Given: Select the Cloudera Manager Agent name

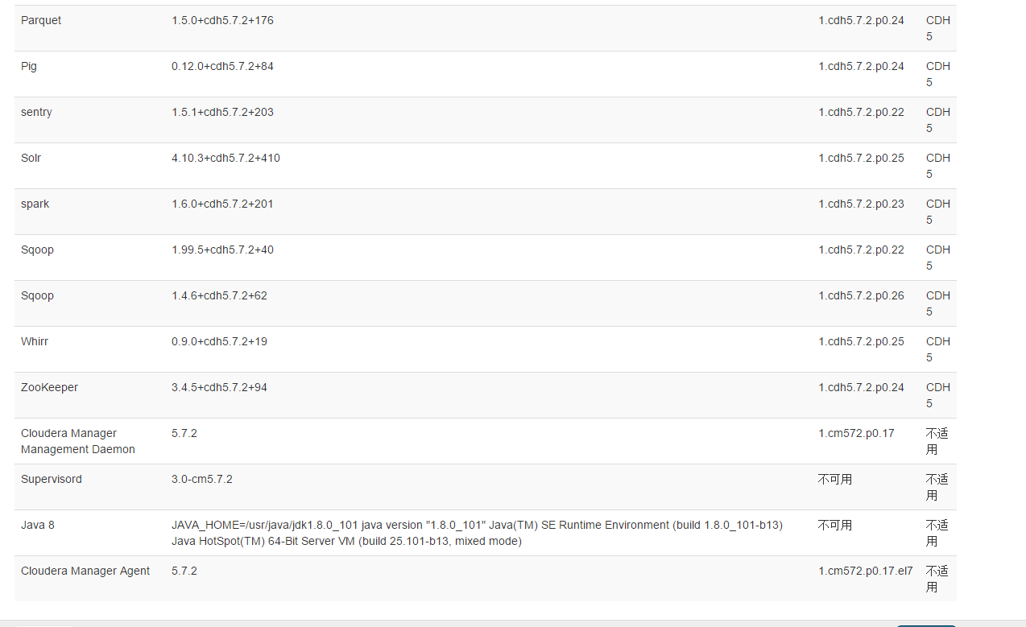Looking at the screenshot, I should (x=85, y=571).
